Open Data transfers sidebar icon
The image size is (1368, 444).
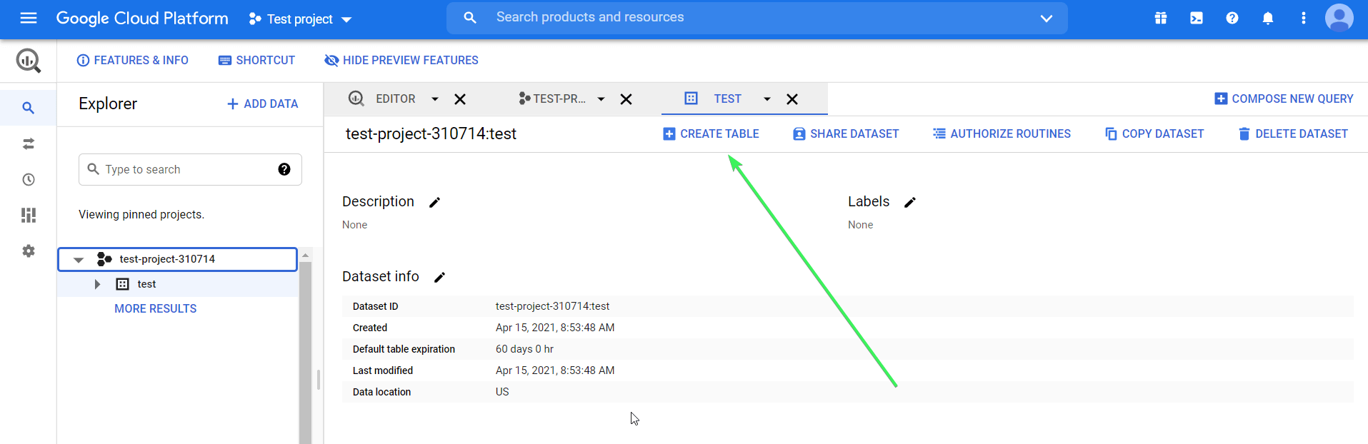click(29, 143)
